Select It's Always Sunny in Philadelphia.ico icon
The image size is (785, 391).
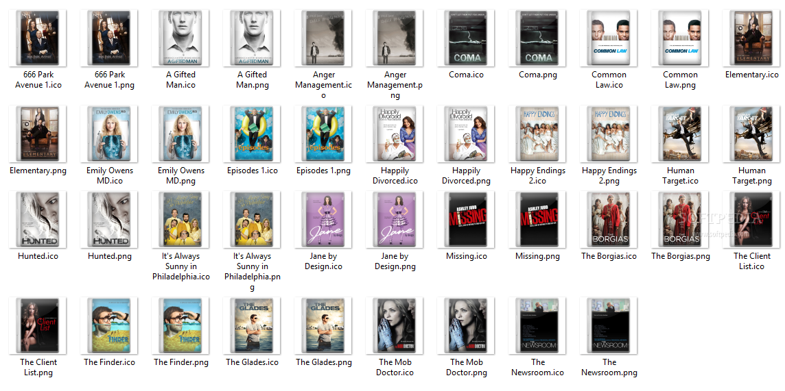(180, 220)
